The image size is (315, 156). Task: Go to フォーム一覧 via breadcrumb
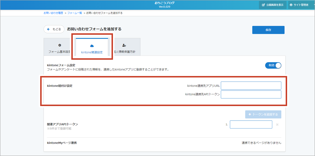74,13
